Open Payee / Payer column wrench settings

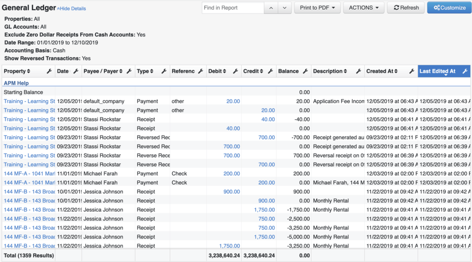pos(129,71)
